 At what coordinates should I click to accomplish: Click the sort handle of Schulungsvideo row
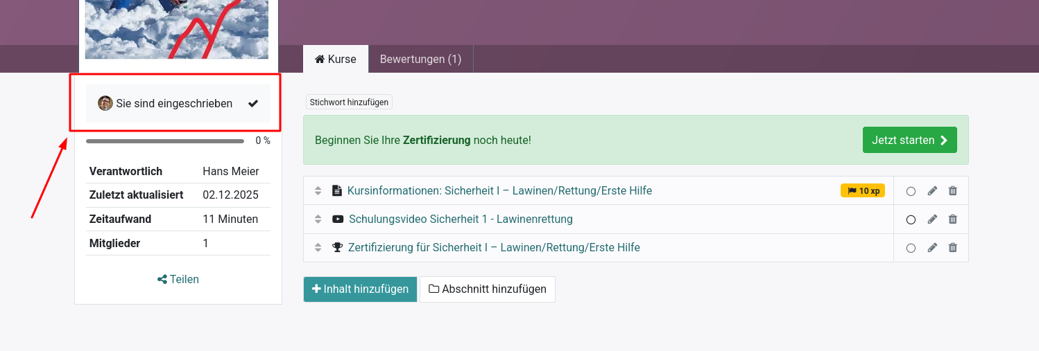pyautogui.click(x=318, y=219)
